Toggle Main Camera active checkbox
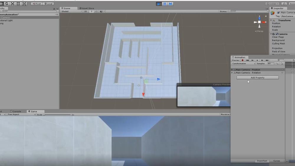295x166 pixels. (278, 13)
